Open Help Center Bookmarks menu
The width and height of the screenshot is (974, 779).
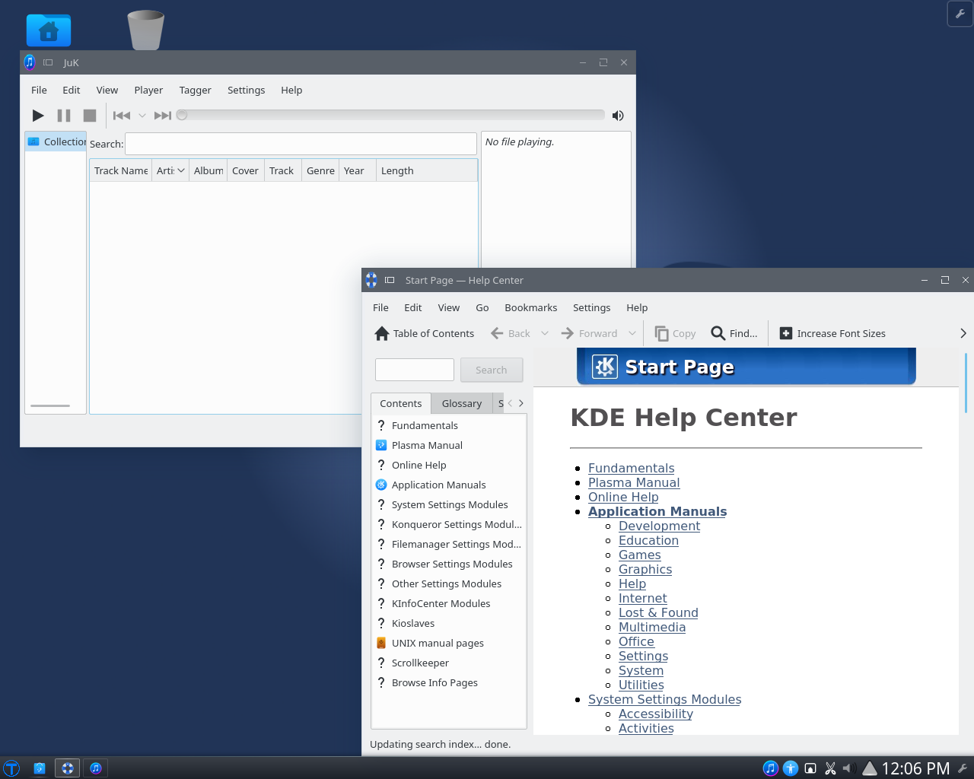click(530, 307)
